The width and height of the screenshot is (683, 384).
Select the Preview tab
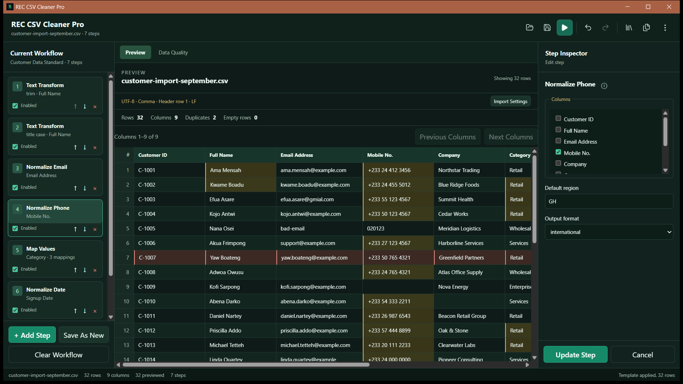pos(135,53)
